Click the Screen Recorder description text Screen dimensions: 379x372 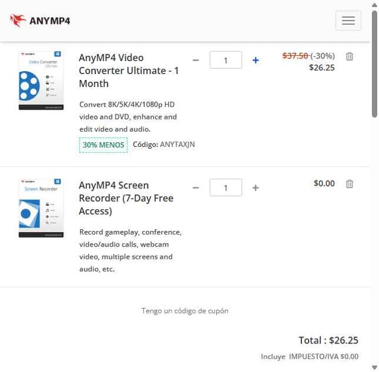click(130, 251)
